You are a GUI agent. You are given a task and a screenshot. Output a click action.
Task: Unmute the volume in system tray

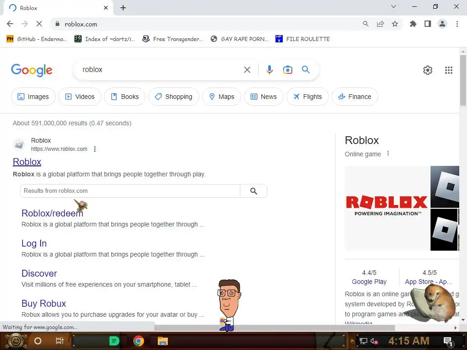click(x=374, y=341)
